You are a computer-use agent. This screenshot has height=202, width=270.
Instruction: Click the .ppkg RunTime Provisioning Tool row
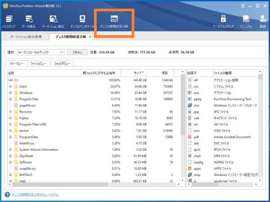click(222, 99)
